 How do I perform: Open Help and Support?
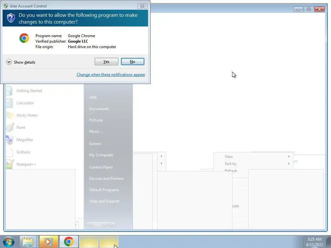[x=104, y=201]
